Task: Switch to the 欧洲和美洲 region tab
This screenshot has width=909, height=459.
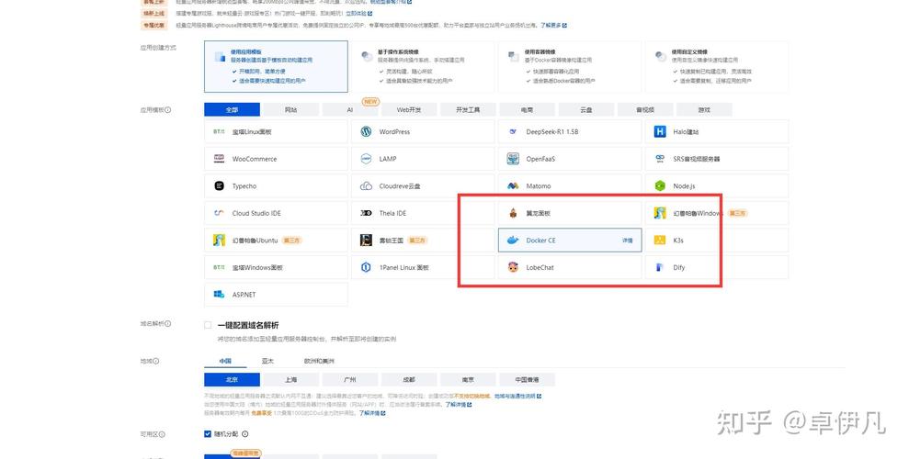Action: [x=319, y=361]
